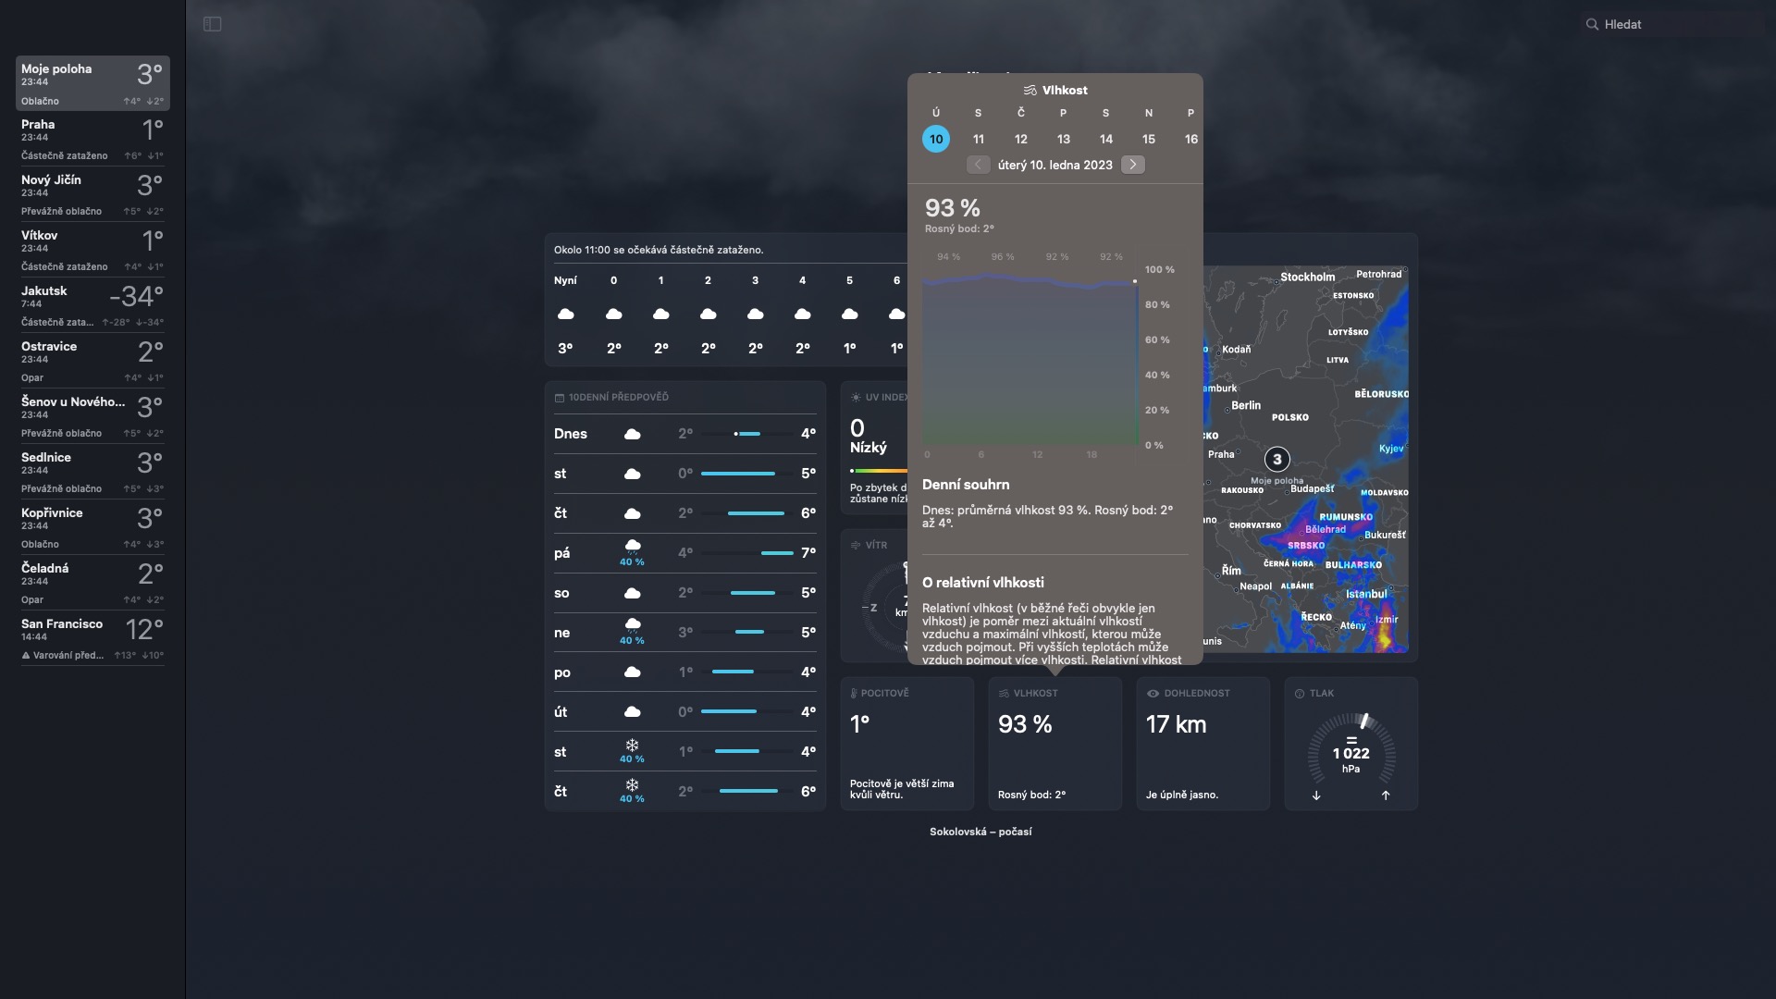Viewport: 1776px width, 999px height.
Task: Go to next day with right chevron
Action: pyautogui.click(x=1132, y=165)
